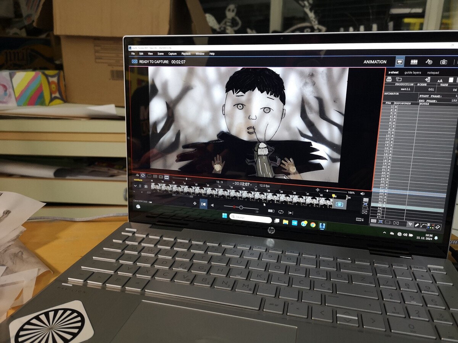Open the Audio workspace waveform icon
458x343 pixels.
[x=414, y=62]
